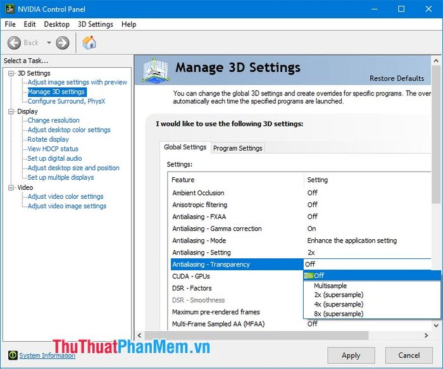Image resolution: width=443 pixels, height=369 pixels.
Task: Open the Back history dropdown arrow
Action: click(49, 43)
